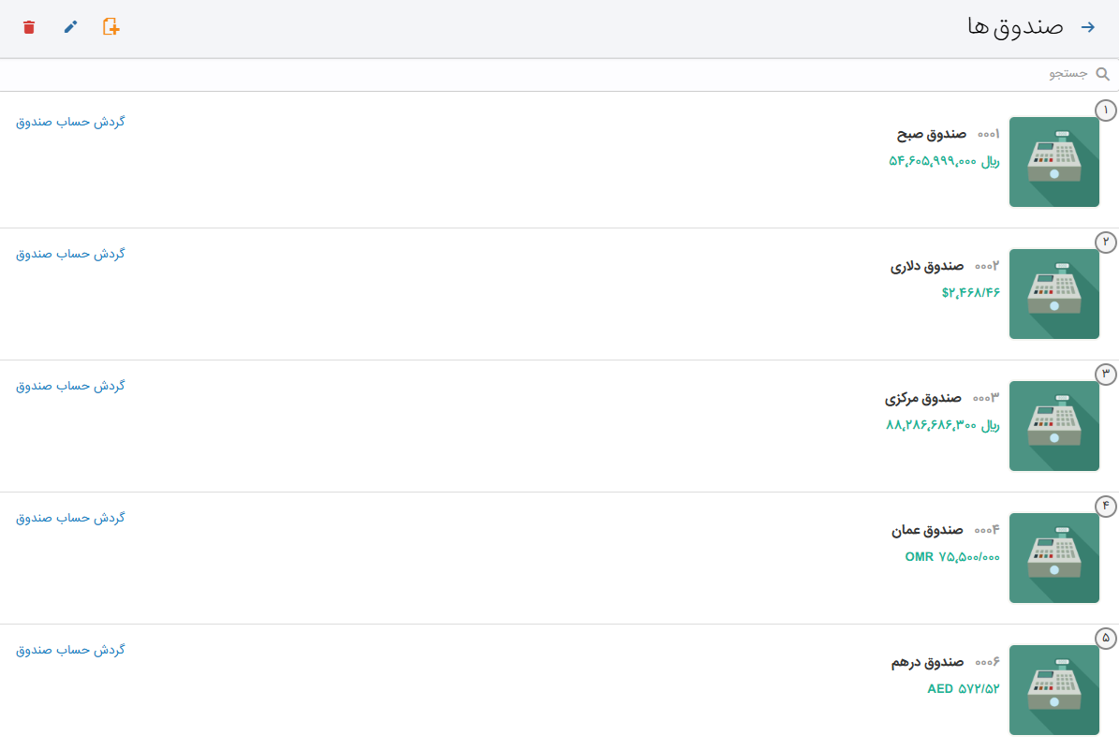
Task: Open cash register image of صندوق دلاری
Action: click(x=1054, y=294)
